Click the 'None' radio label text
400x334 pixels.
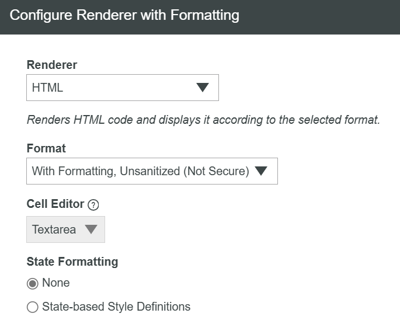coord(56,283)
